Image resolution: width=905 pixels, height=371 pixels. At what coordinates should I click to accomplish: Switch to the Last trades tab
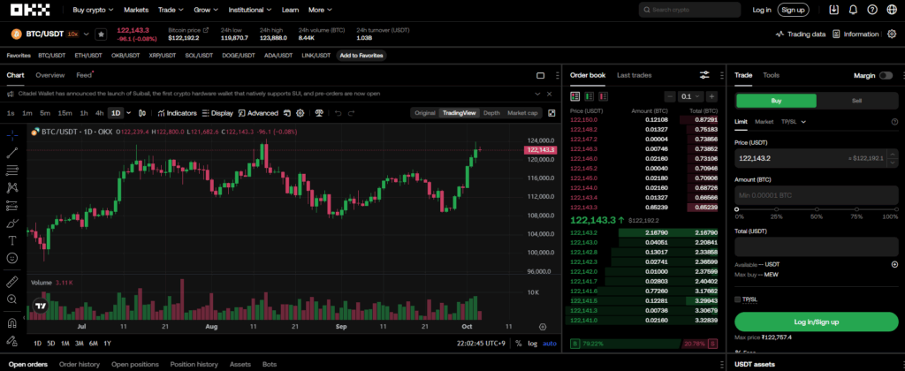(635, 75)
